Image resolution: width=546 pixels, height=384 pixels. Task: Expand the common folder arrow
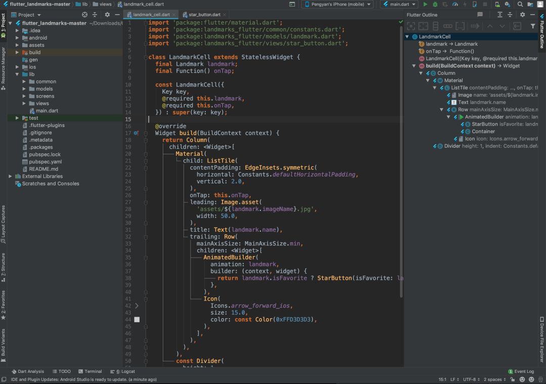tap(24, 81)
